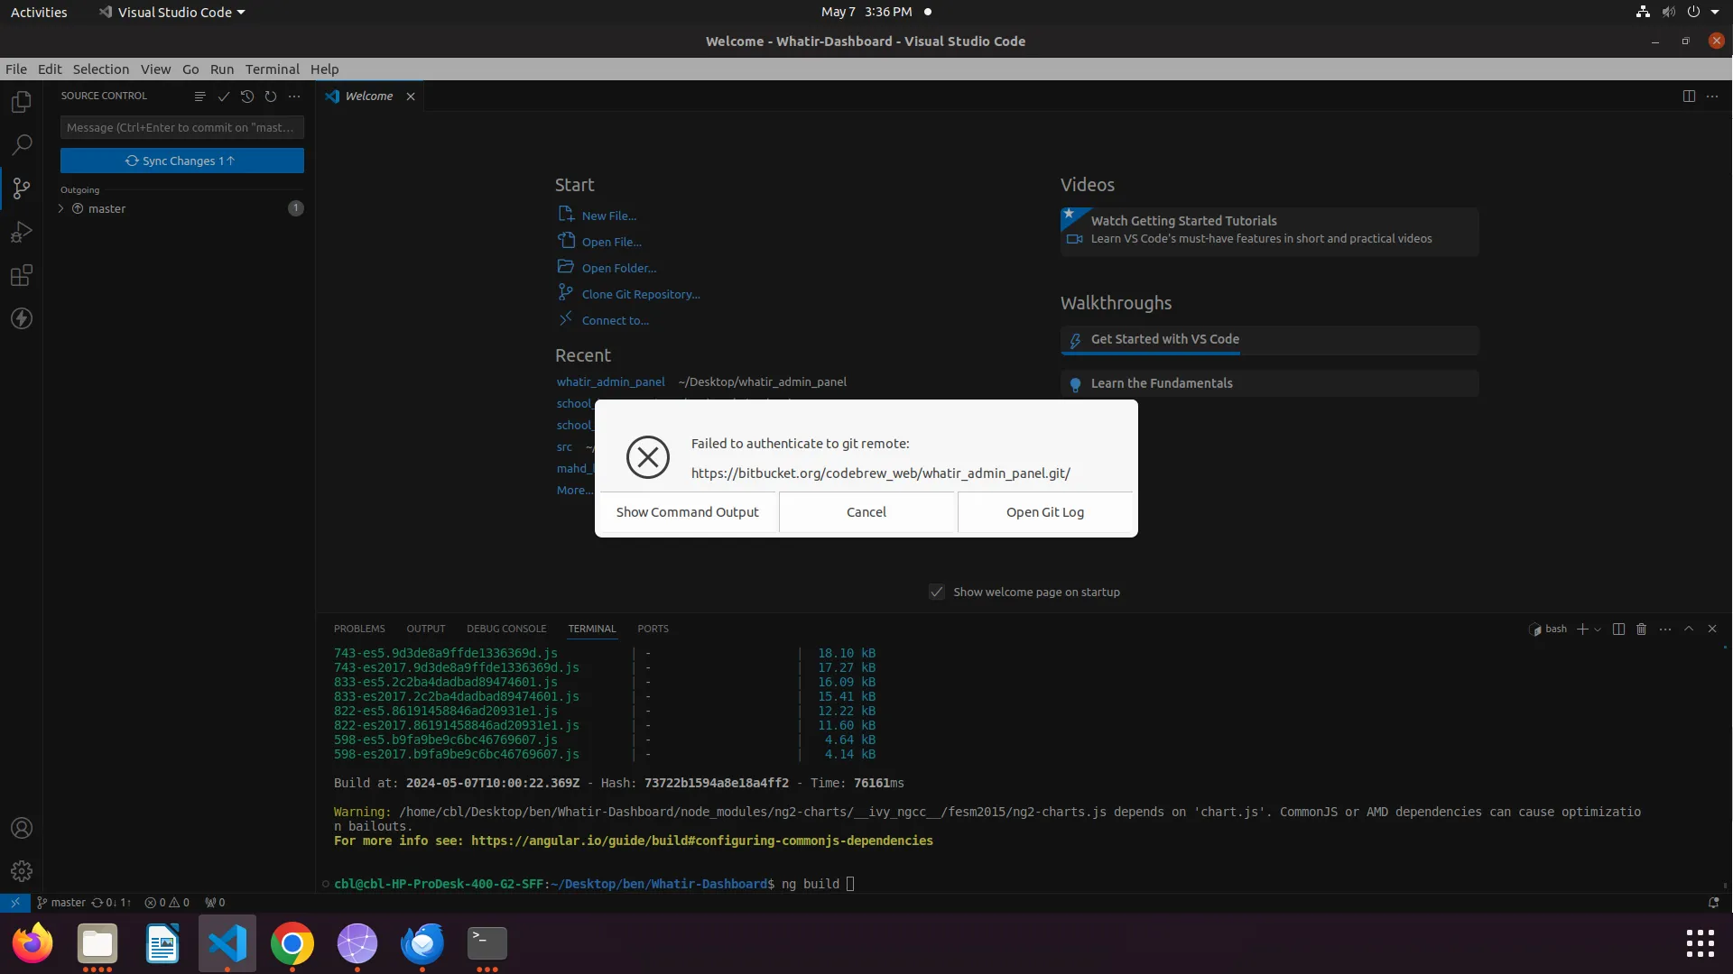The width and height of the screenshot is (1733, 974).
Task: Kill terminal with trash icon
Action: click(x=1642, y=629)
